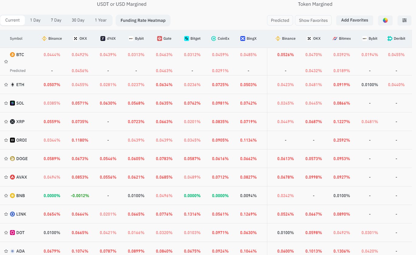Favorite DOT with its star

(x=6, y=233)
